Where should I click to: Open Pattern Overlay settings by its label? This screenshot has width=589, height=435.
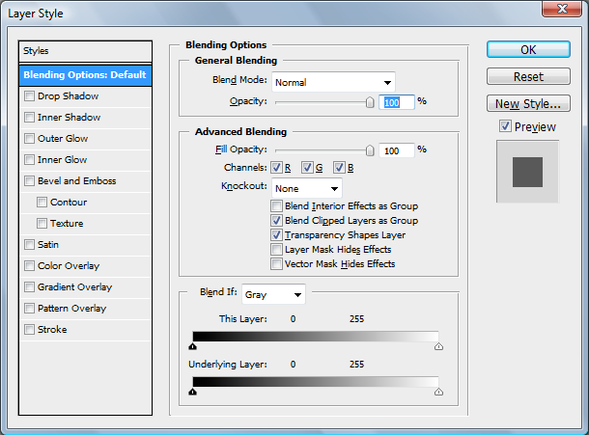[72, 308]
